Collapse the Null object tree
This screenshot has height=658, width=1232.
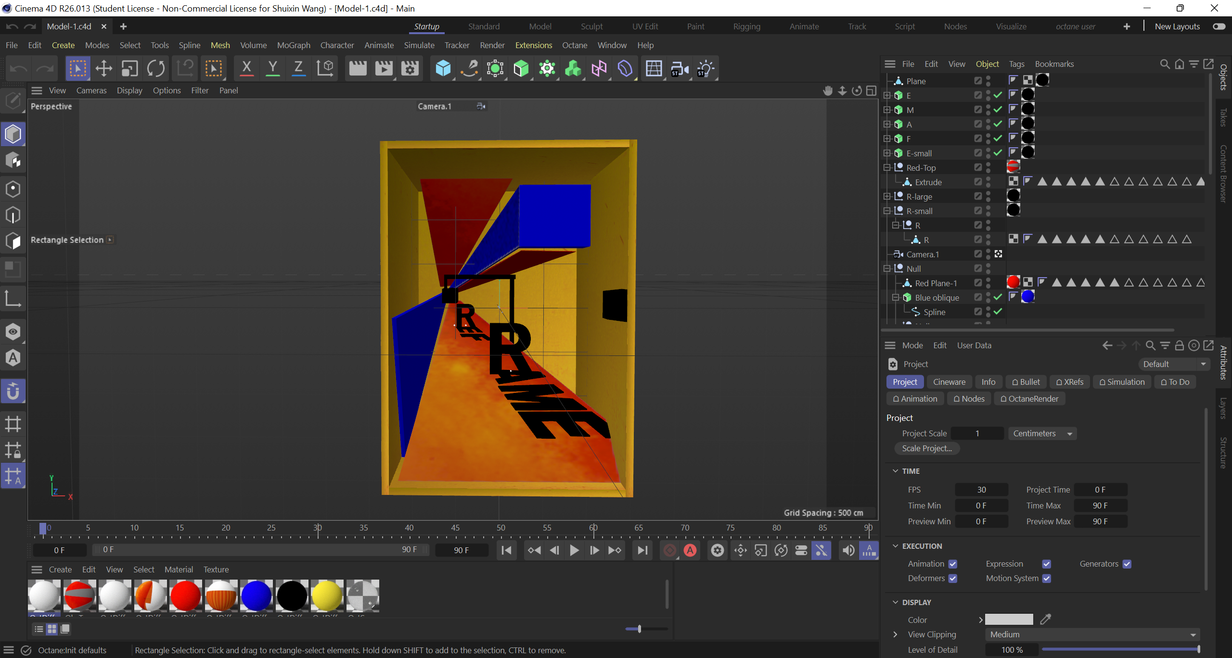(887, 268)
